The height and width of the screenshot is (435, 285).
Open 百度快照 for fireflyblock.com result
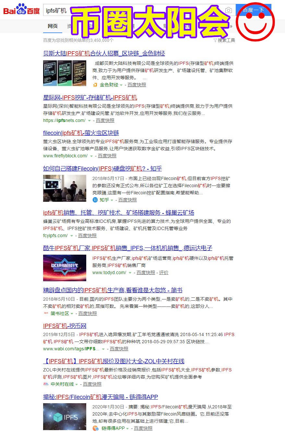(x=107, y=156)
